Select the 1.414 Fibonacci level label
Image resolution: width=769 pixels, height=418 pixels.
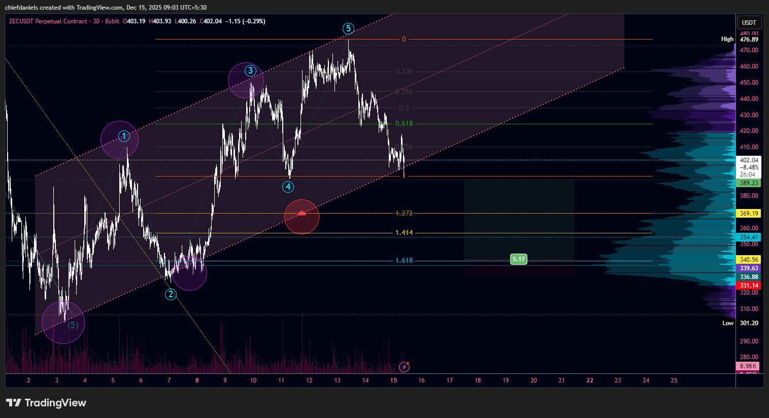(x=404, y=232)
